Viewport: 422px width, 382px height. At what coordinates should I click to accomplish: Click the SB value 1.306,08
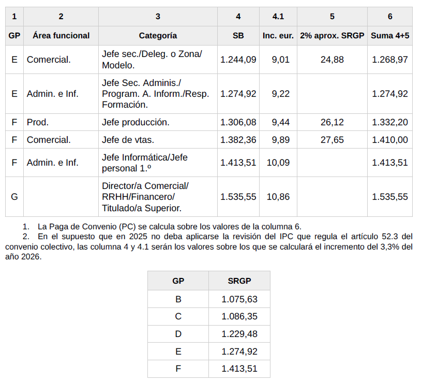coord(238,122)
